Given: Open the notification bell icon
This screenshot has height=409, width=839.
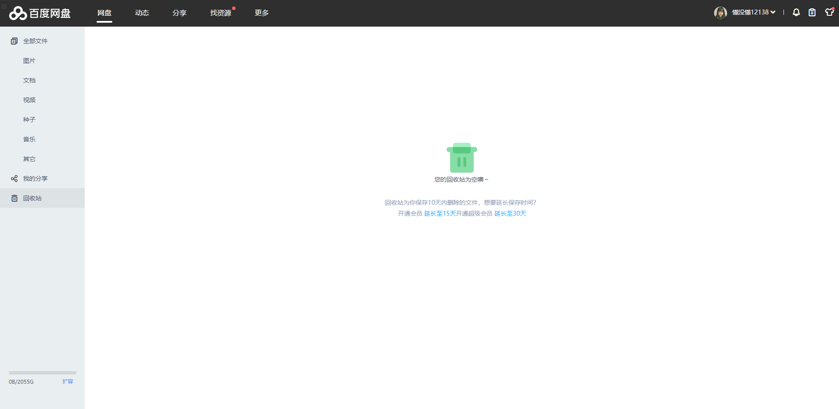Looking at the screenshot, I should pyautogui.click(x=796, y=13).
